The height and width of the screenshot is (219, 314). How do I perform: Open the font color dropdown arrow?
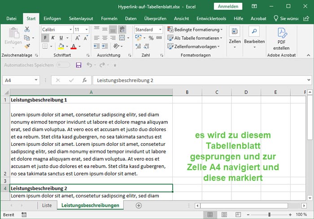79,47
